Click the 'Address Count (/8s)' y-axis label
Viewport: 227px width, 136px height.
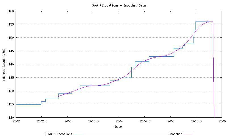4,64
